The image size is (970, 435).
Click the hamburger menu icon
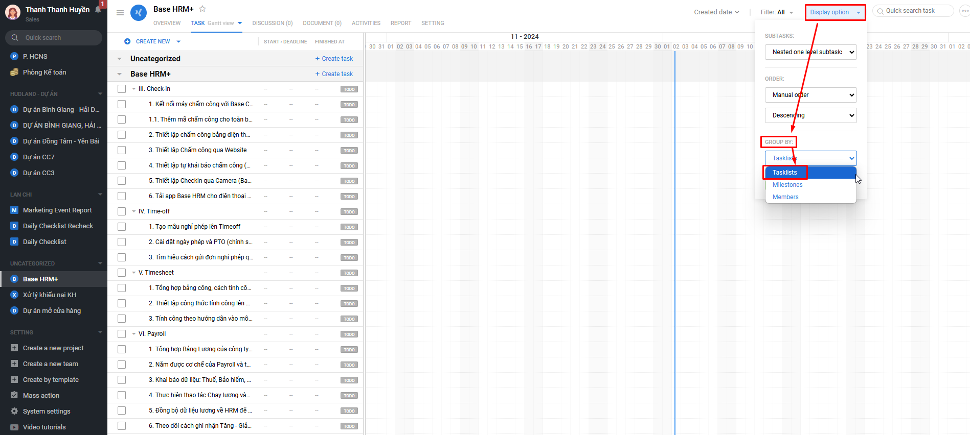(120, 13)
